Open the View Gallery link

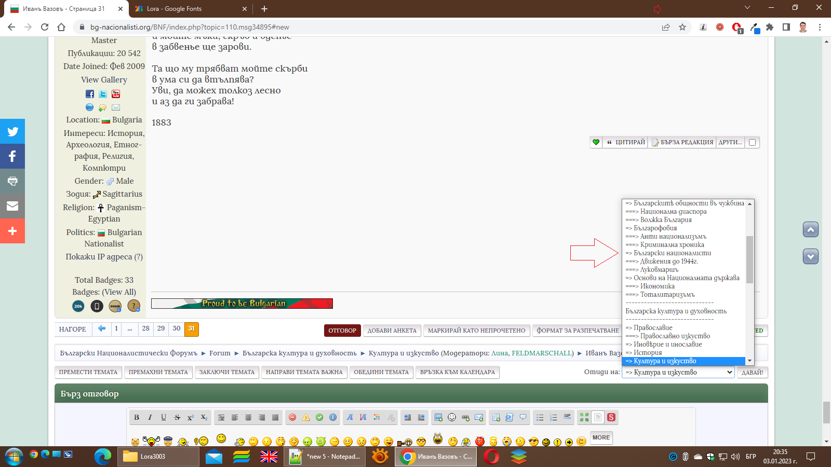104,79
